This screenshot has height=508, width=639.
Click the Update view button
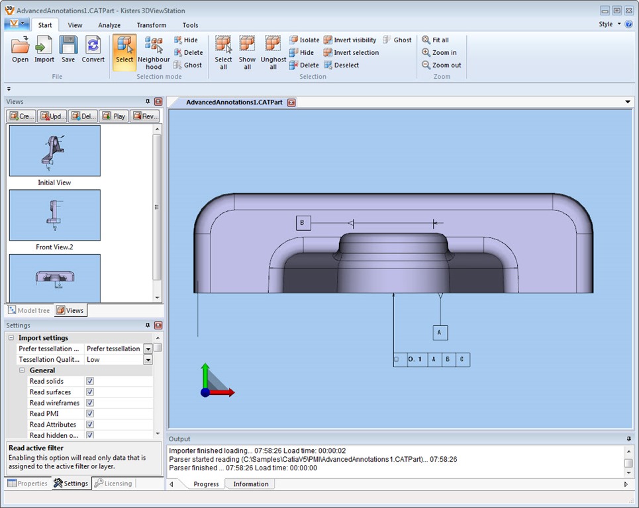tap(52, 116)
